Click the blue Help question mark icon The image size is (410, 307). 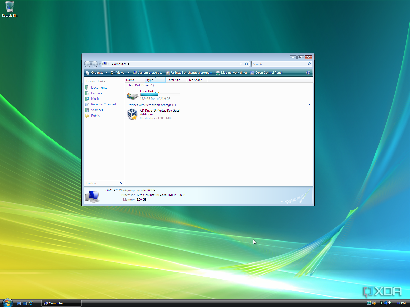[308, 73]
